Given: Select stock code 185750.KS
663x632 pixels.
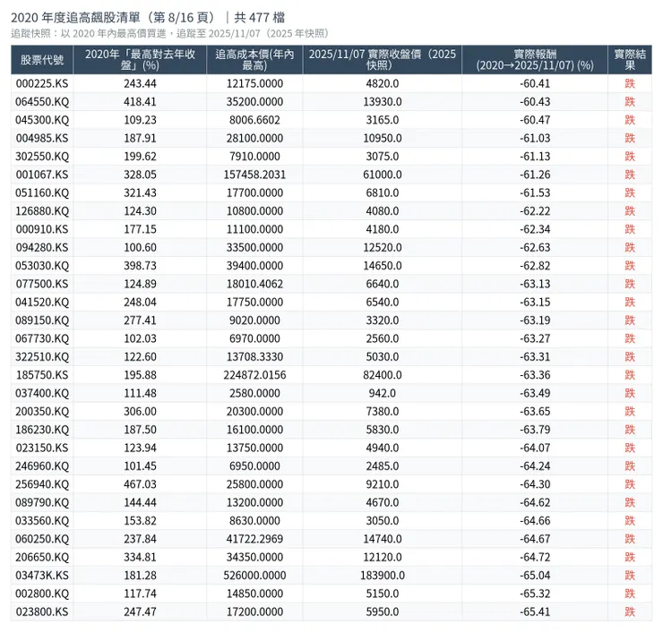Looking at the screenshot, I should click(42, 375).
